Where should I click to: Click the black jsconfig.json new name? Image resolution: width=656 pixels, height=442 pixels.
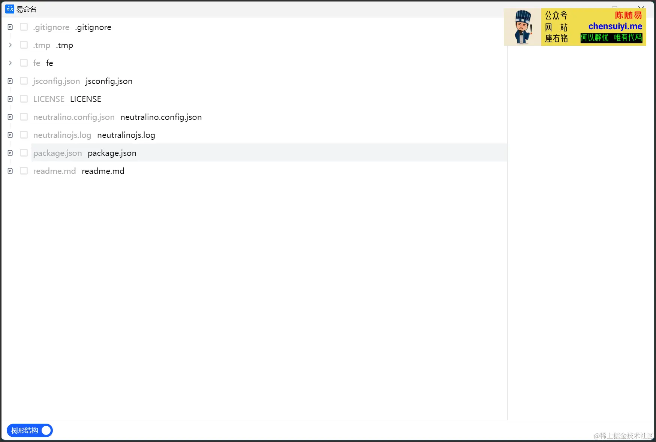click(x=109, y=81)
